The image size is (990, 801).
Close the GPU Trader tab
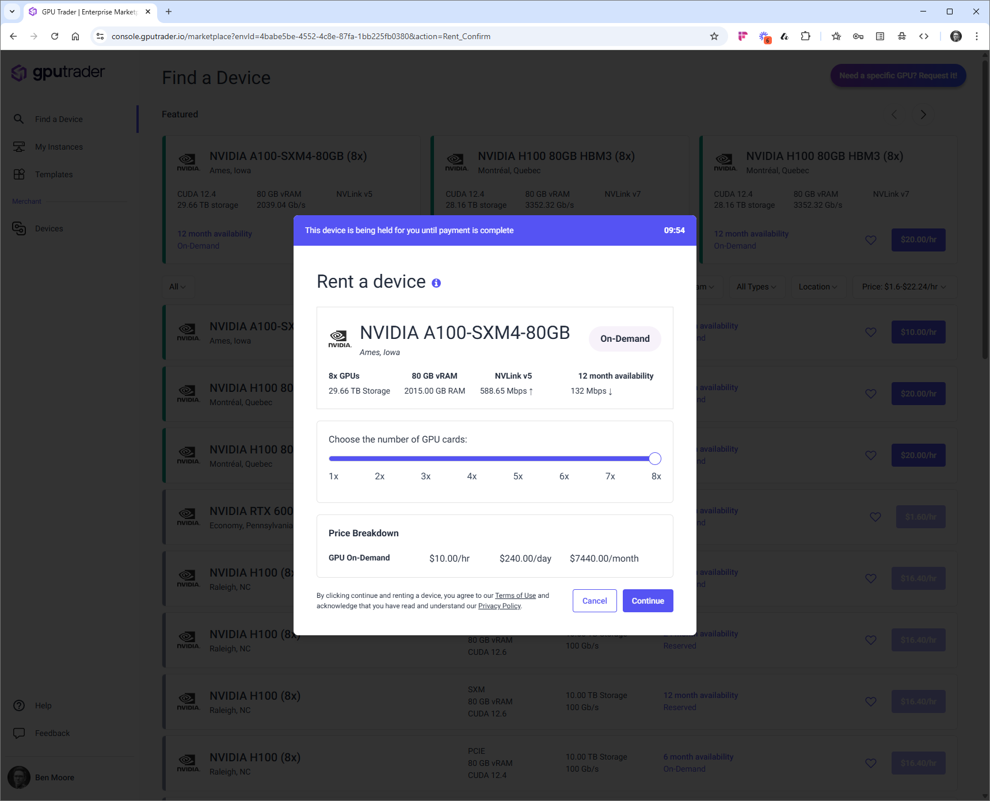click(x=148, y=12)
